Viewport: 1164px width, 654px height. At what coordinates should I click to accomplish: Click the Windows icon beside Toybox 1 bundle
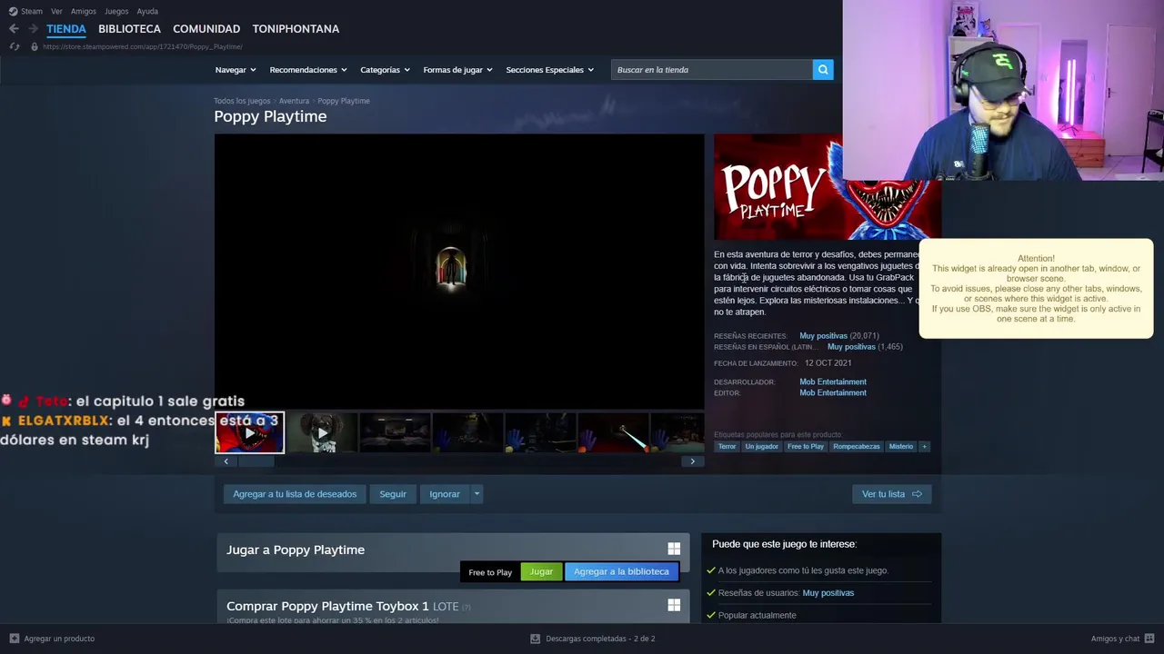pos(674,605)
